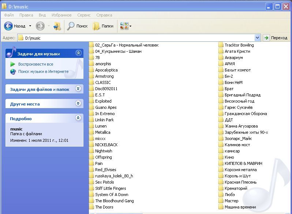The image size is (292, 214).
Task: Select the Жанна Агузарова folder name
Action: click(242, 126)
